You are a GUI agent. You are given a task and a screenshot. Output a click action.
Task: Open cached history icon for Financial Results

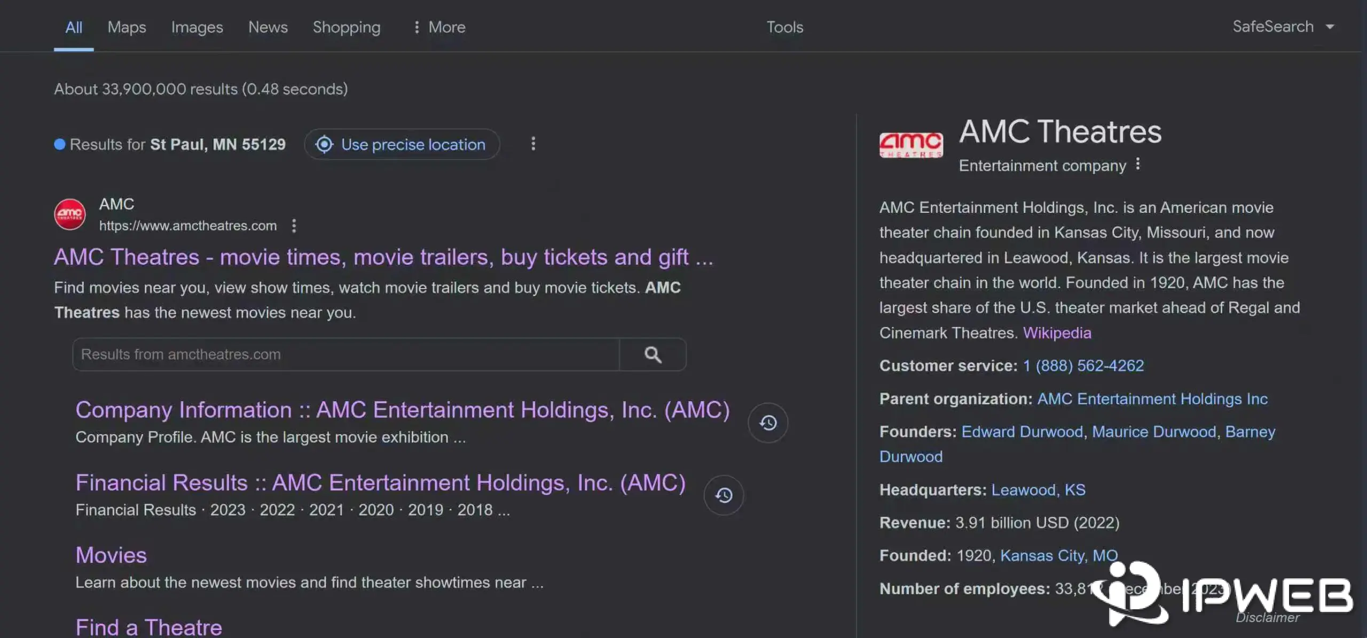(724, 495)
